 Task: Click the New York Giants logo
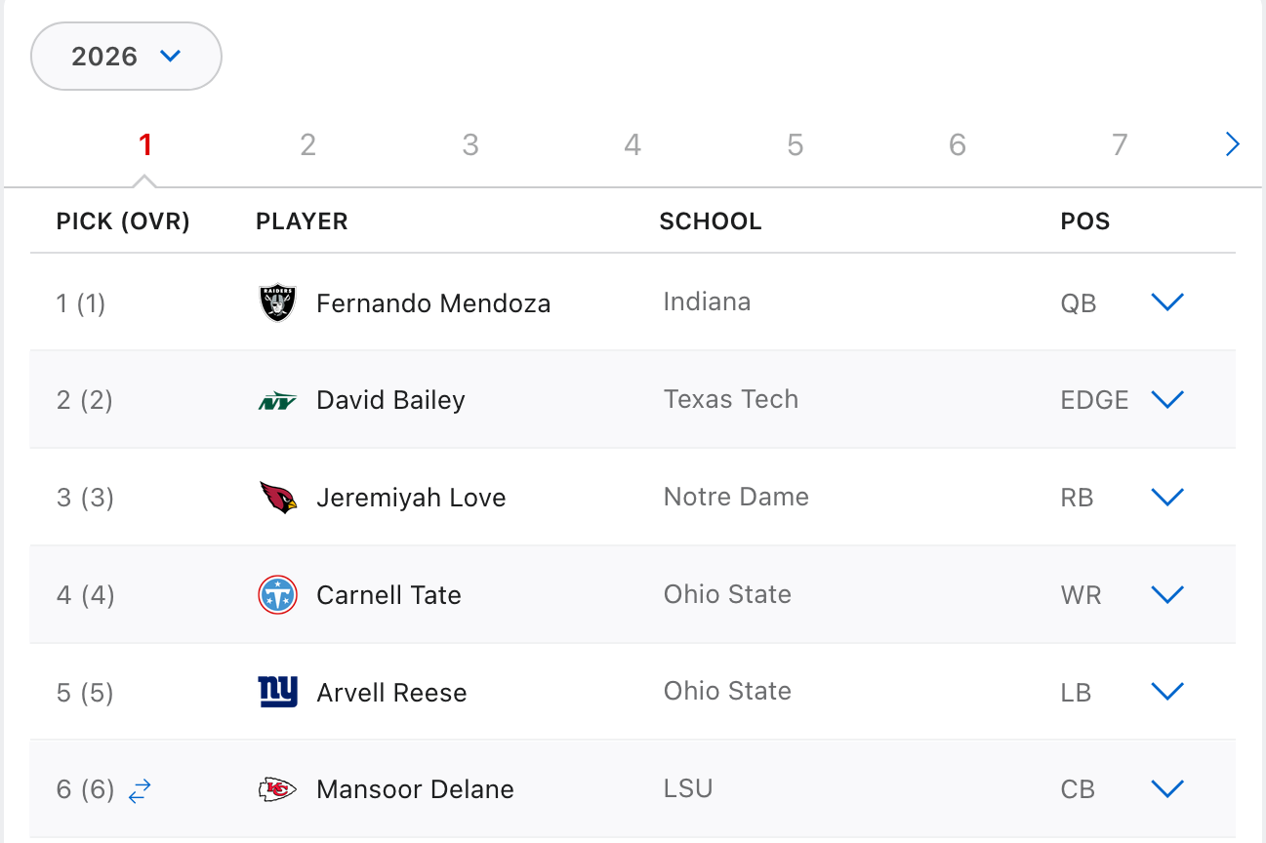277,692
